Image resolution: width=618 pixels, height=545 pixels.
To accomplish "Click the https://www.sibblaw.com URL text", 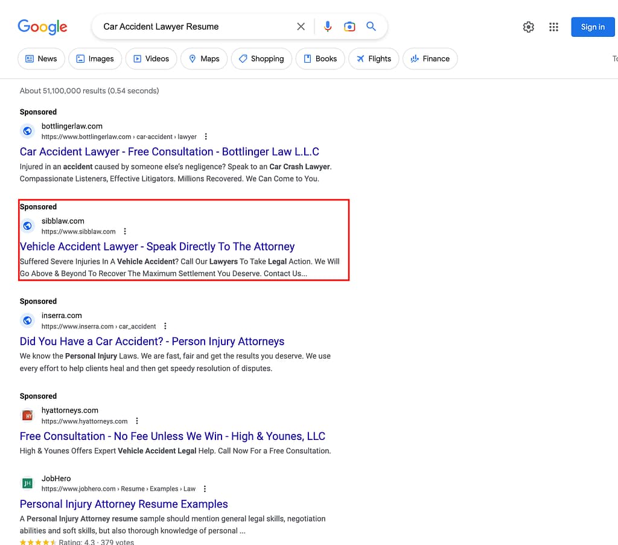I will [78, 232].
